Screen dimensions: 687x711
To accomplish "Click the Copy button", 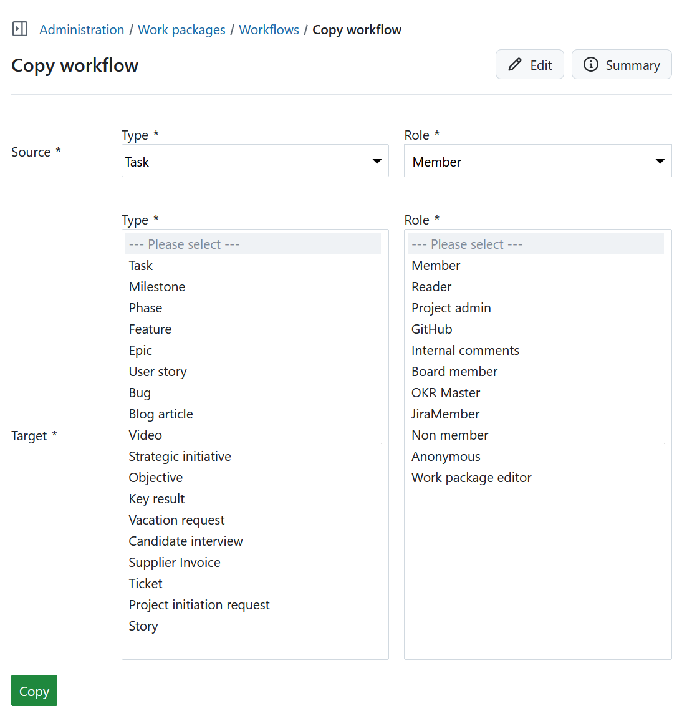I will click(34, 690).
